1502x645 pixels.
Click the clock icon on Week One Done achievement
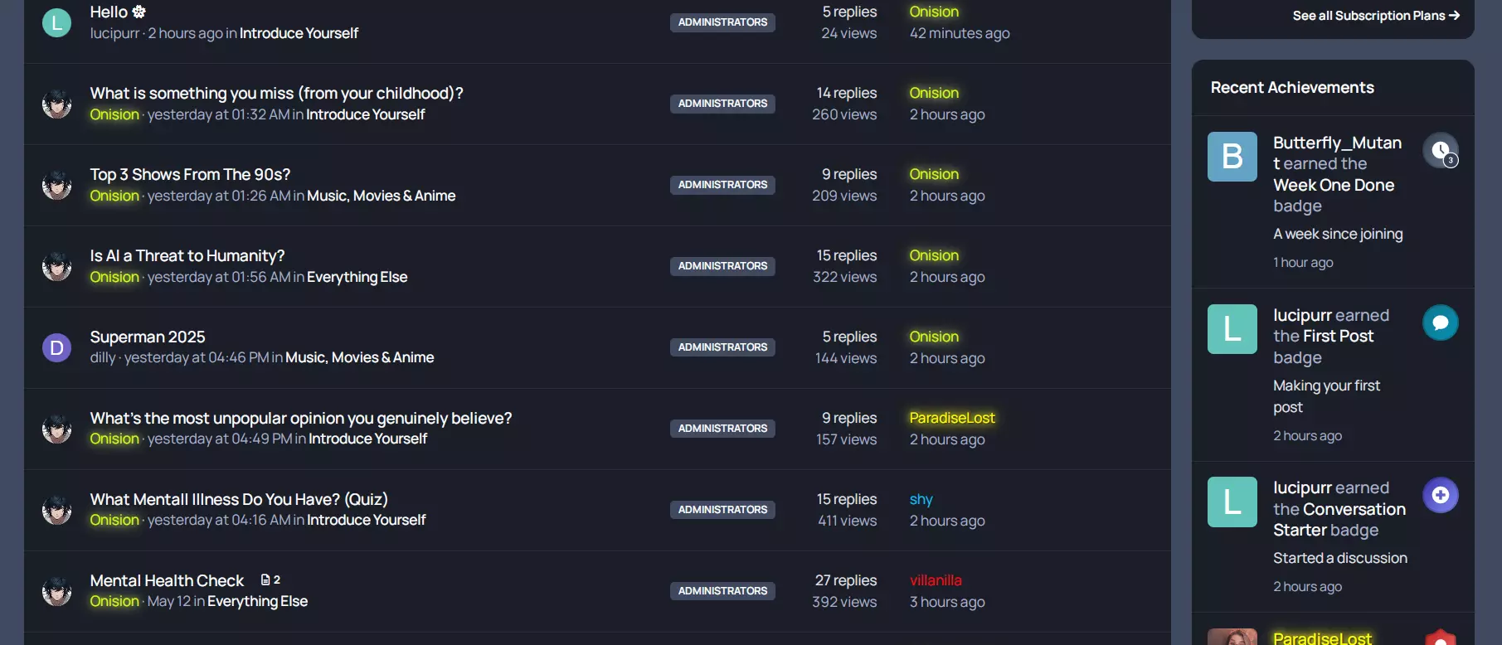[x=1441, y=150]
